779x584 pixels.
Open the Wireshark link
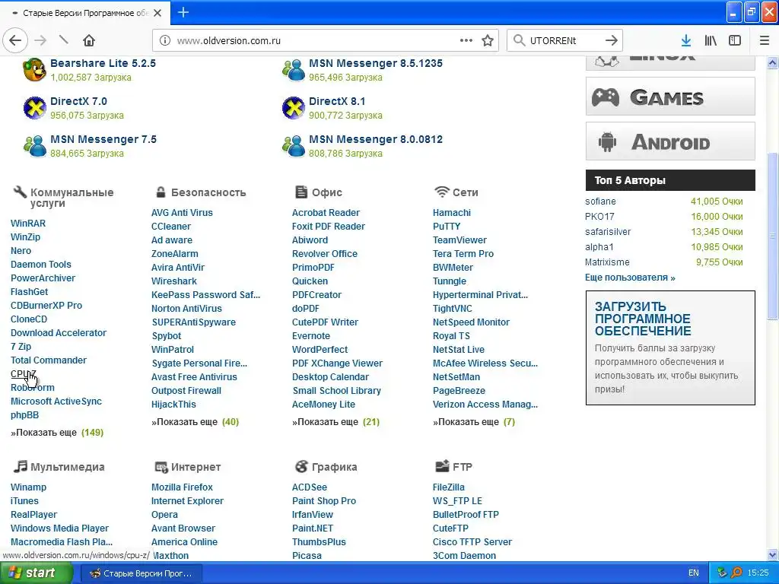coord(174,281)
